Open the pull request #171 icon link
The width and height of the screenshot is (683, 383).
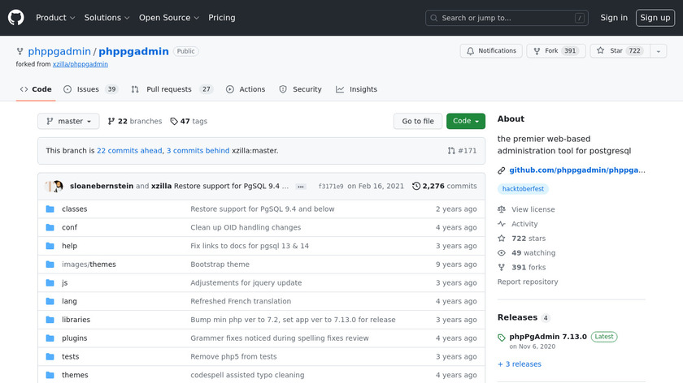451,151
